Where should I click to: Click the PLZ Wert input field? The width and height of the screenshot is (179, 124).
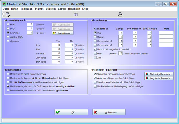[x=166, y=33]
